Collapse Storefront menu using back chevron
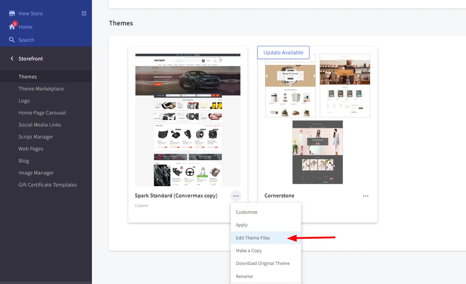The height and width of the screenshot is (284, 466). pos(12,59)
